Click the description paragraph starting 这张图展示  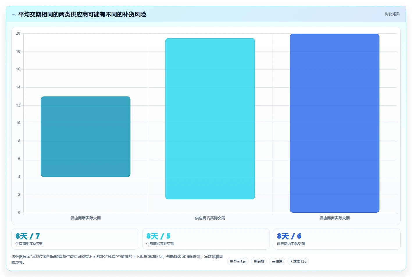[x=117, y=260]
